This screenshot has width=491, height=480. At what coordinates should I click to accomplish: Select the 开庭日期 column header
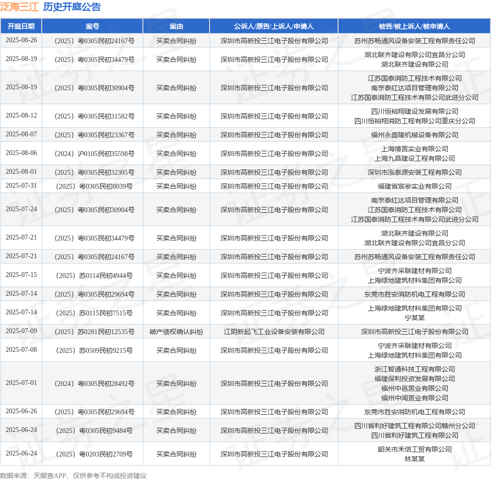pyautogui.click(x=21, y=26)
